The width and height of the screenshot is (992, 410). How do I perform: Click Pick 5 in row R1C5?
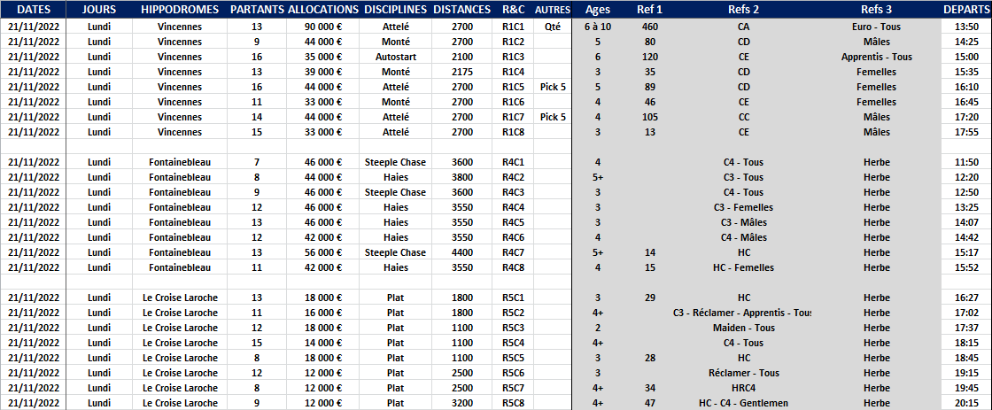(553, 87)
